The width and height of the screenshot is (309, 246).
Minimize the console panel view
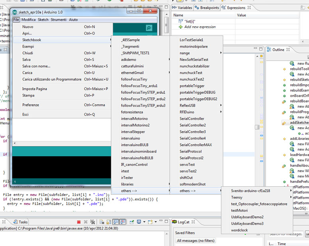click(161, 221)
